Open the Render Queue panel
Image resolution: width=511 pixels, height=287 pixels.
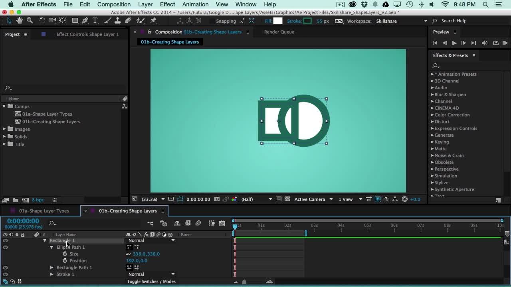[x=279, y=32]
